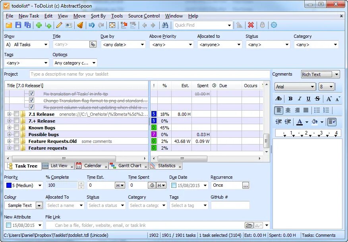Open Find Tasks with the binoculars icon
348x242 pixels.
(x=165, y=25)
